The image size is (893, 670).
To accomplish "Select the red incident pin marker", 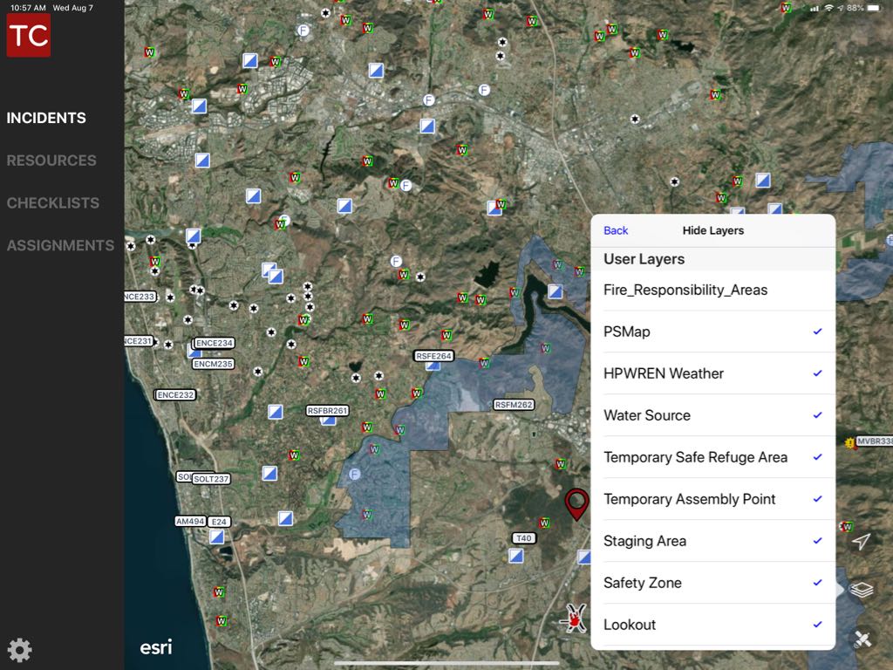I will point(576,503).
